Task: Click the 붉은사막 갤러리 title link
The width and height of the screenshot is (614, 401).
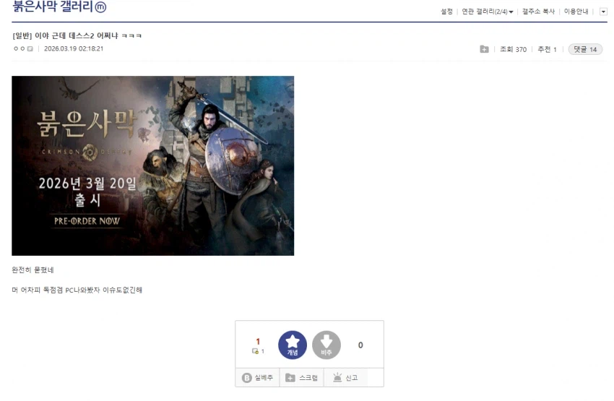Action: click(53, 7)
